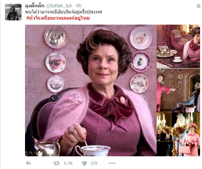Like the tweet with the heart icon
Screen dimensions: 202x169
(85, 163)
